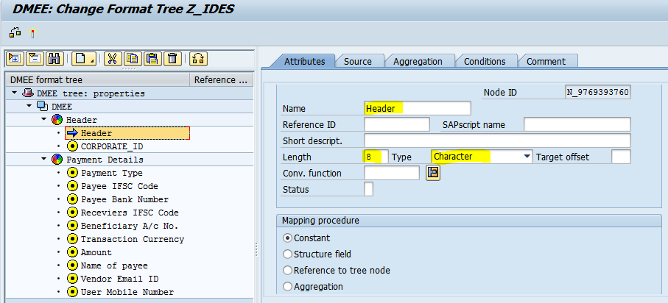Viewport: 668px width, 303px height.
Task: Click the scissors Cut icon
Action: pos(113,59)
